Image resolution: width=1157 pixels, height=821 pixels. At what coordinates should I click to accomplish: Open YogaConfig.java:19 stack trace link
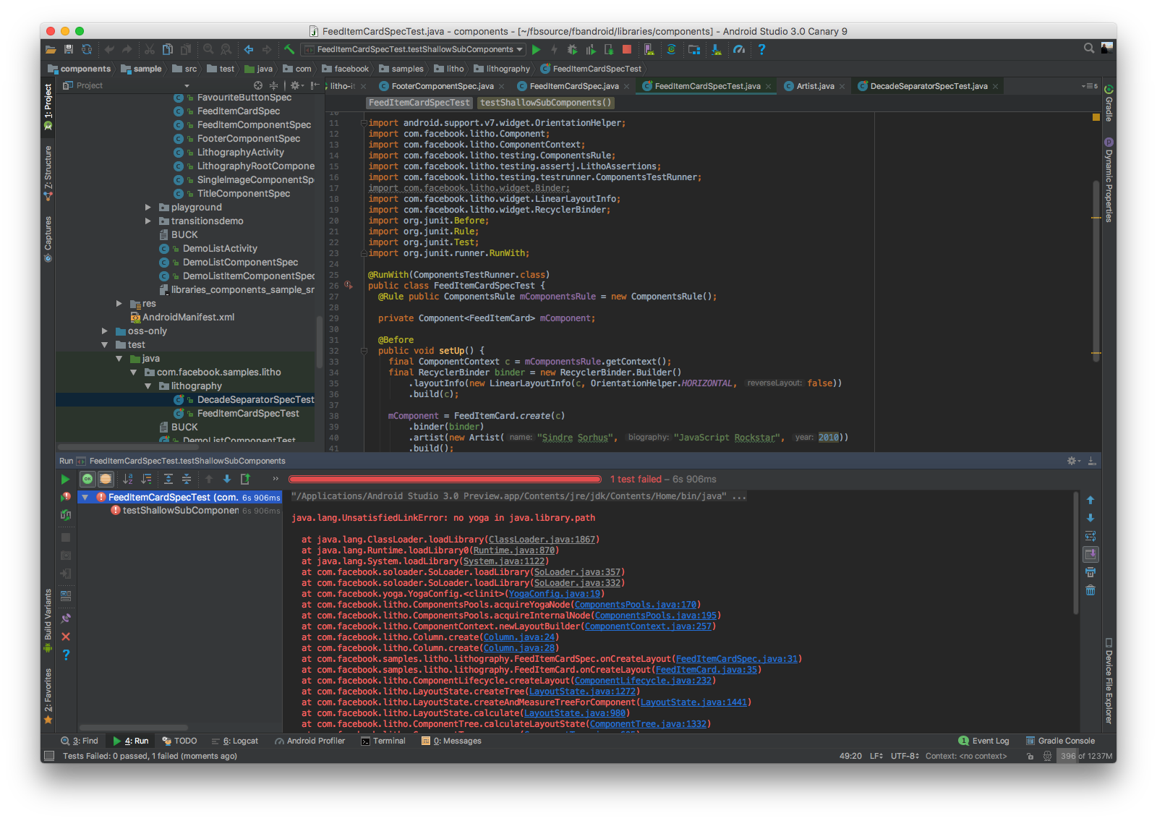[x=555, y=594]
